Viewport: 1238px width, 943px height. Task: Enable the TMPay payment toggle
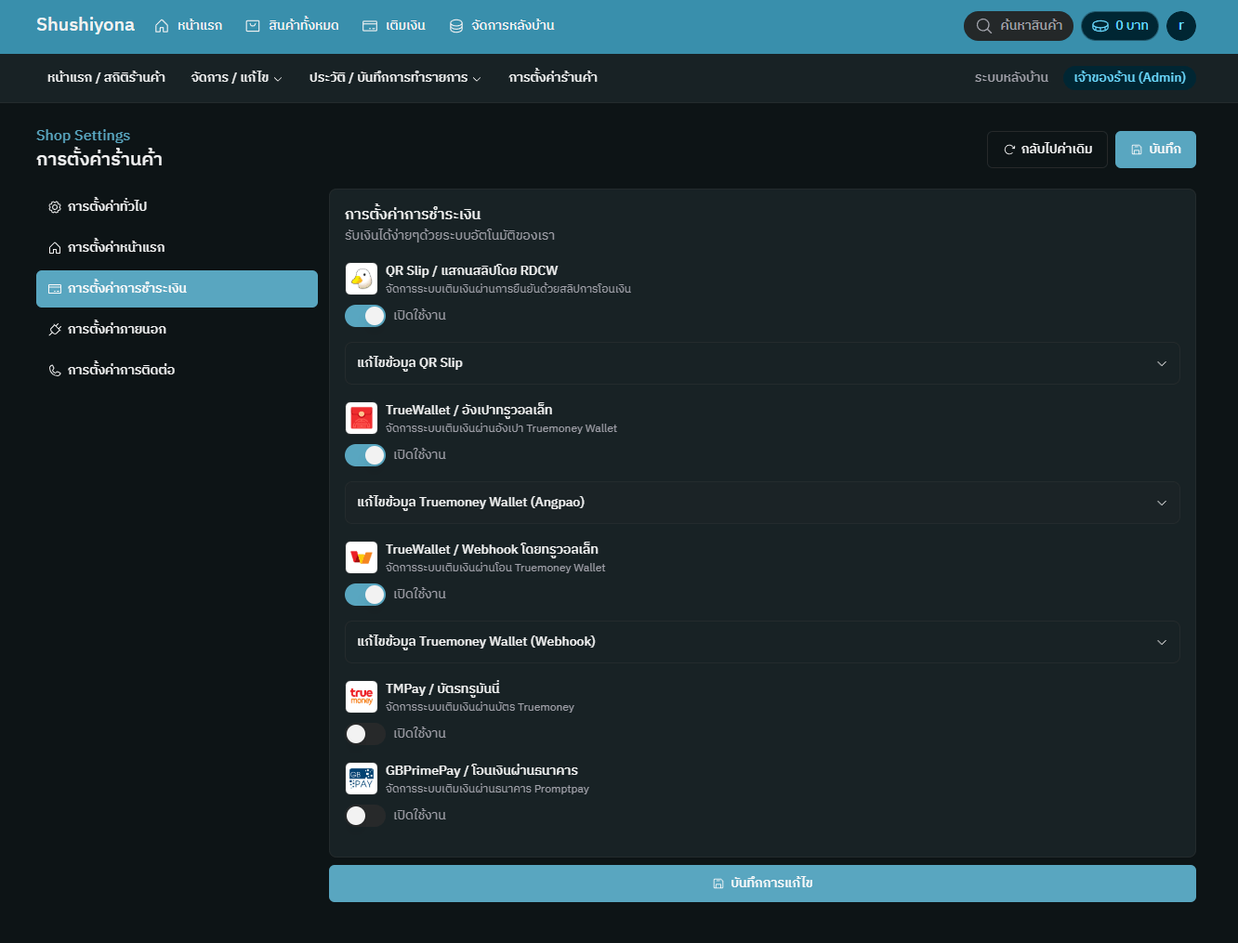[365, 734]
